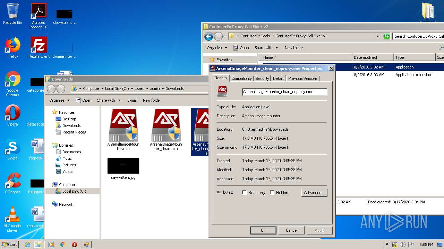Click New folder in Downloads toolbar
The height and width of the screenshot is (249, 444).
click(152, 100)
